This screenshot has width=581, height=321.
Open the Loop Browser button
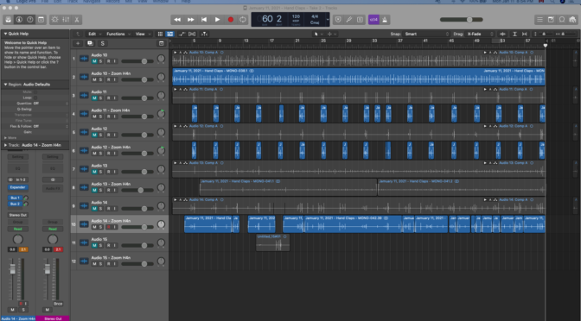click(x=562, y=20)
